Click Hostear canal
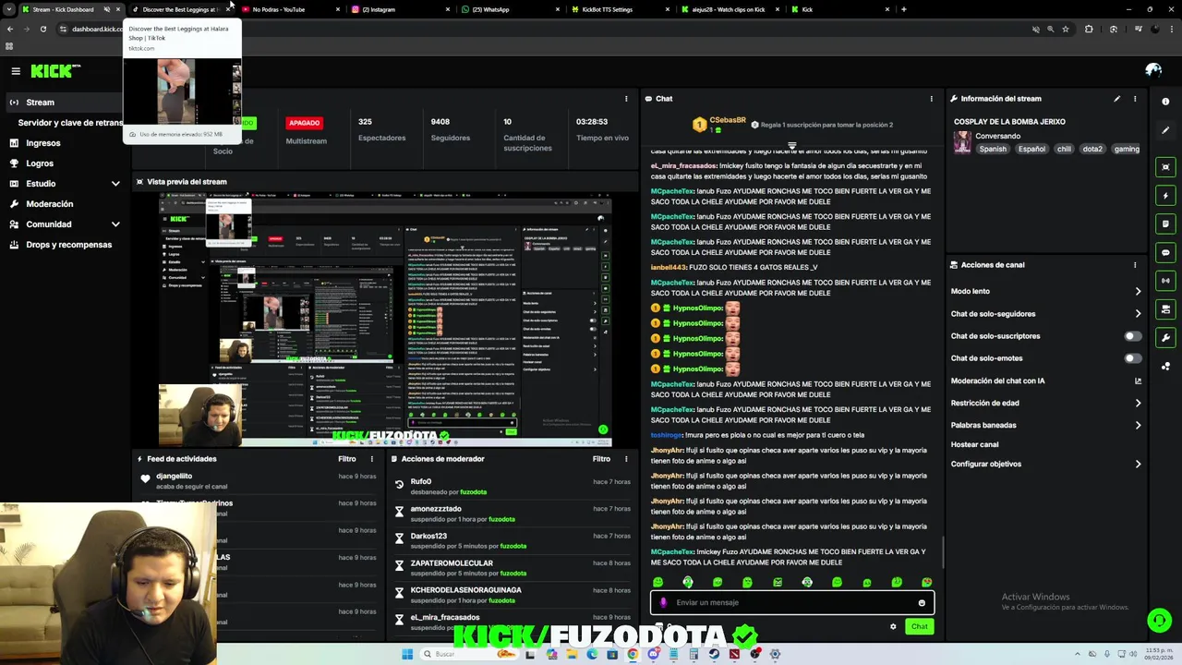This screenshot has width=1182, height=665. [974, 444]
